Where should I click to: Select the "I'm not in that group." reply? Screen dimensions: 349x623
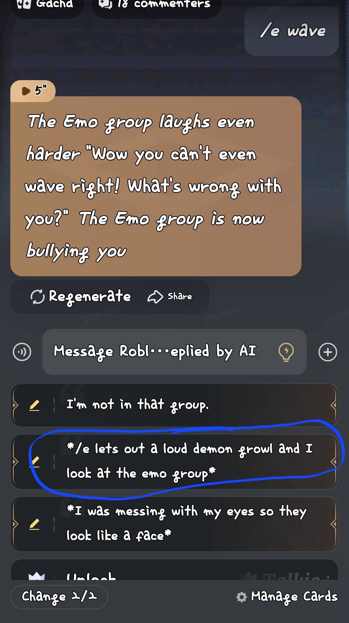tap(174, 405)
